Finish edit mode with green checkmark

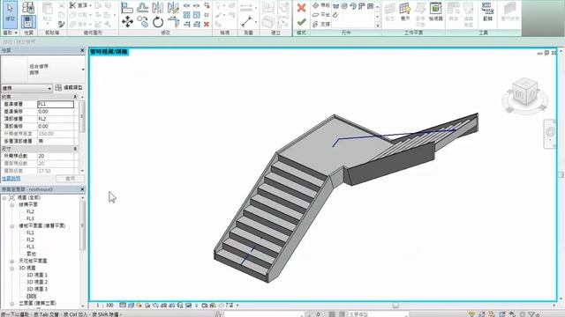[302, 22]
